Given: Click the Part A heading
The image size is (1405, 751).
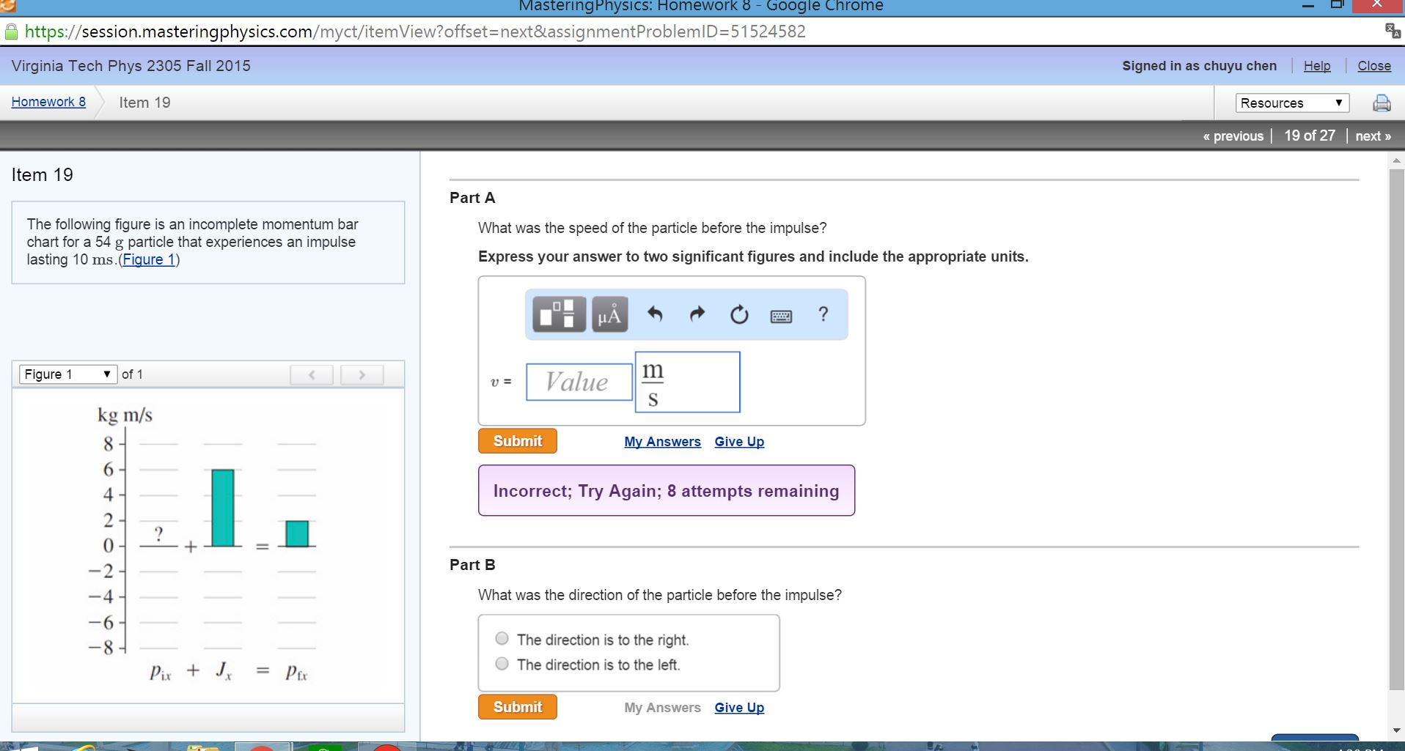Looking at the screenshot, I should [472, 198].
